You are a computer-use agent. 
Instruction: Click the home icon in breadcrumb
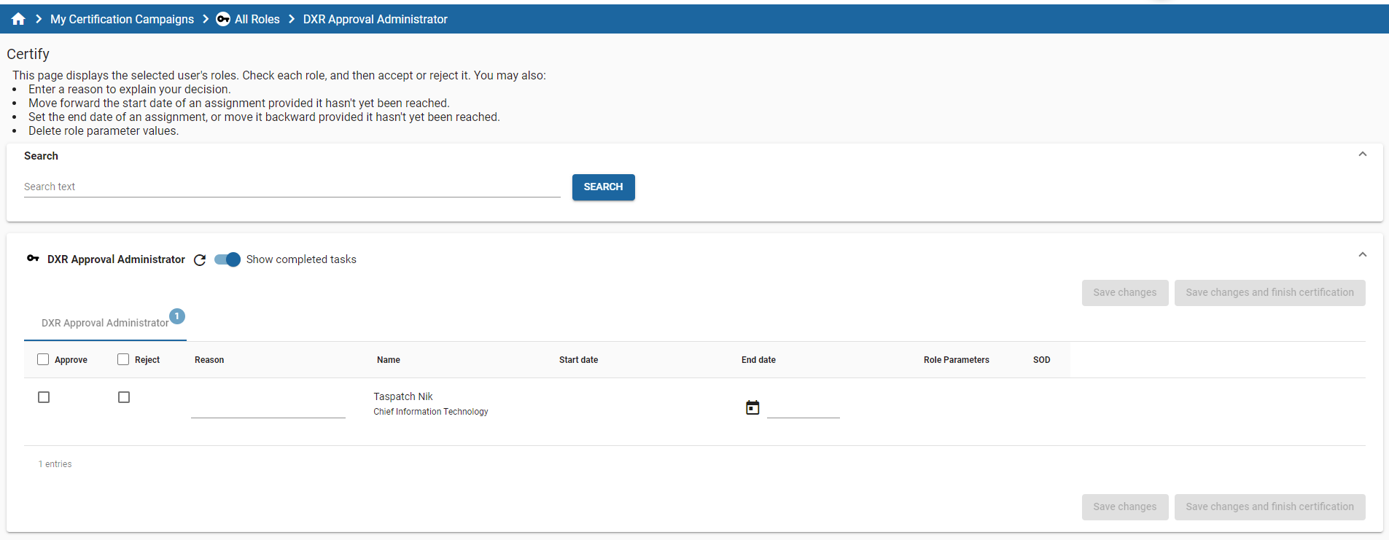click(18, 19)
